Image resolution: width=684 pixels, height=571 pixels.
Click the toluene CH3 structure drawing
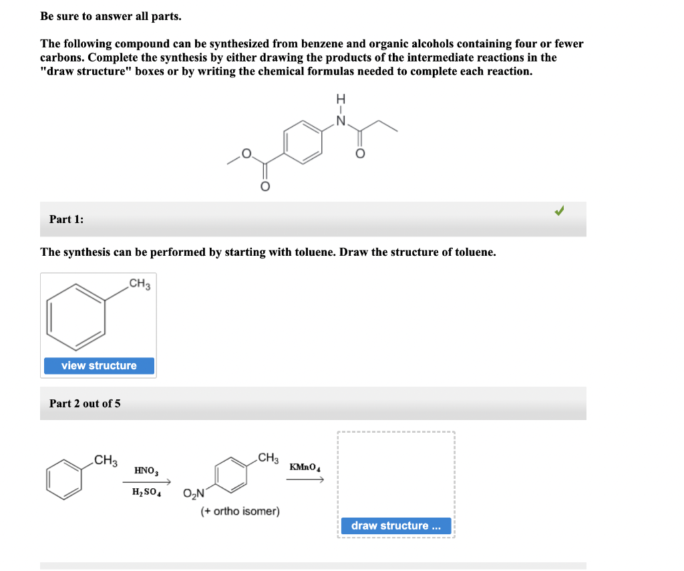98,314
